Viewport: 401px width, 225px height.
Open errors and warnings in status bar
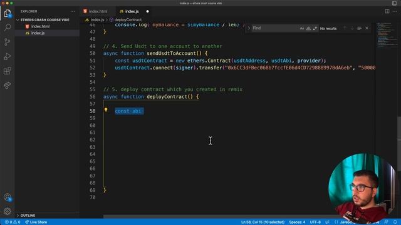point(13,222)
